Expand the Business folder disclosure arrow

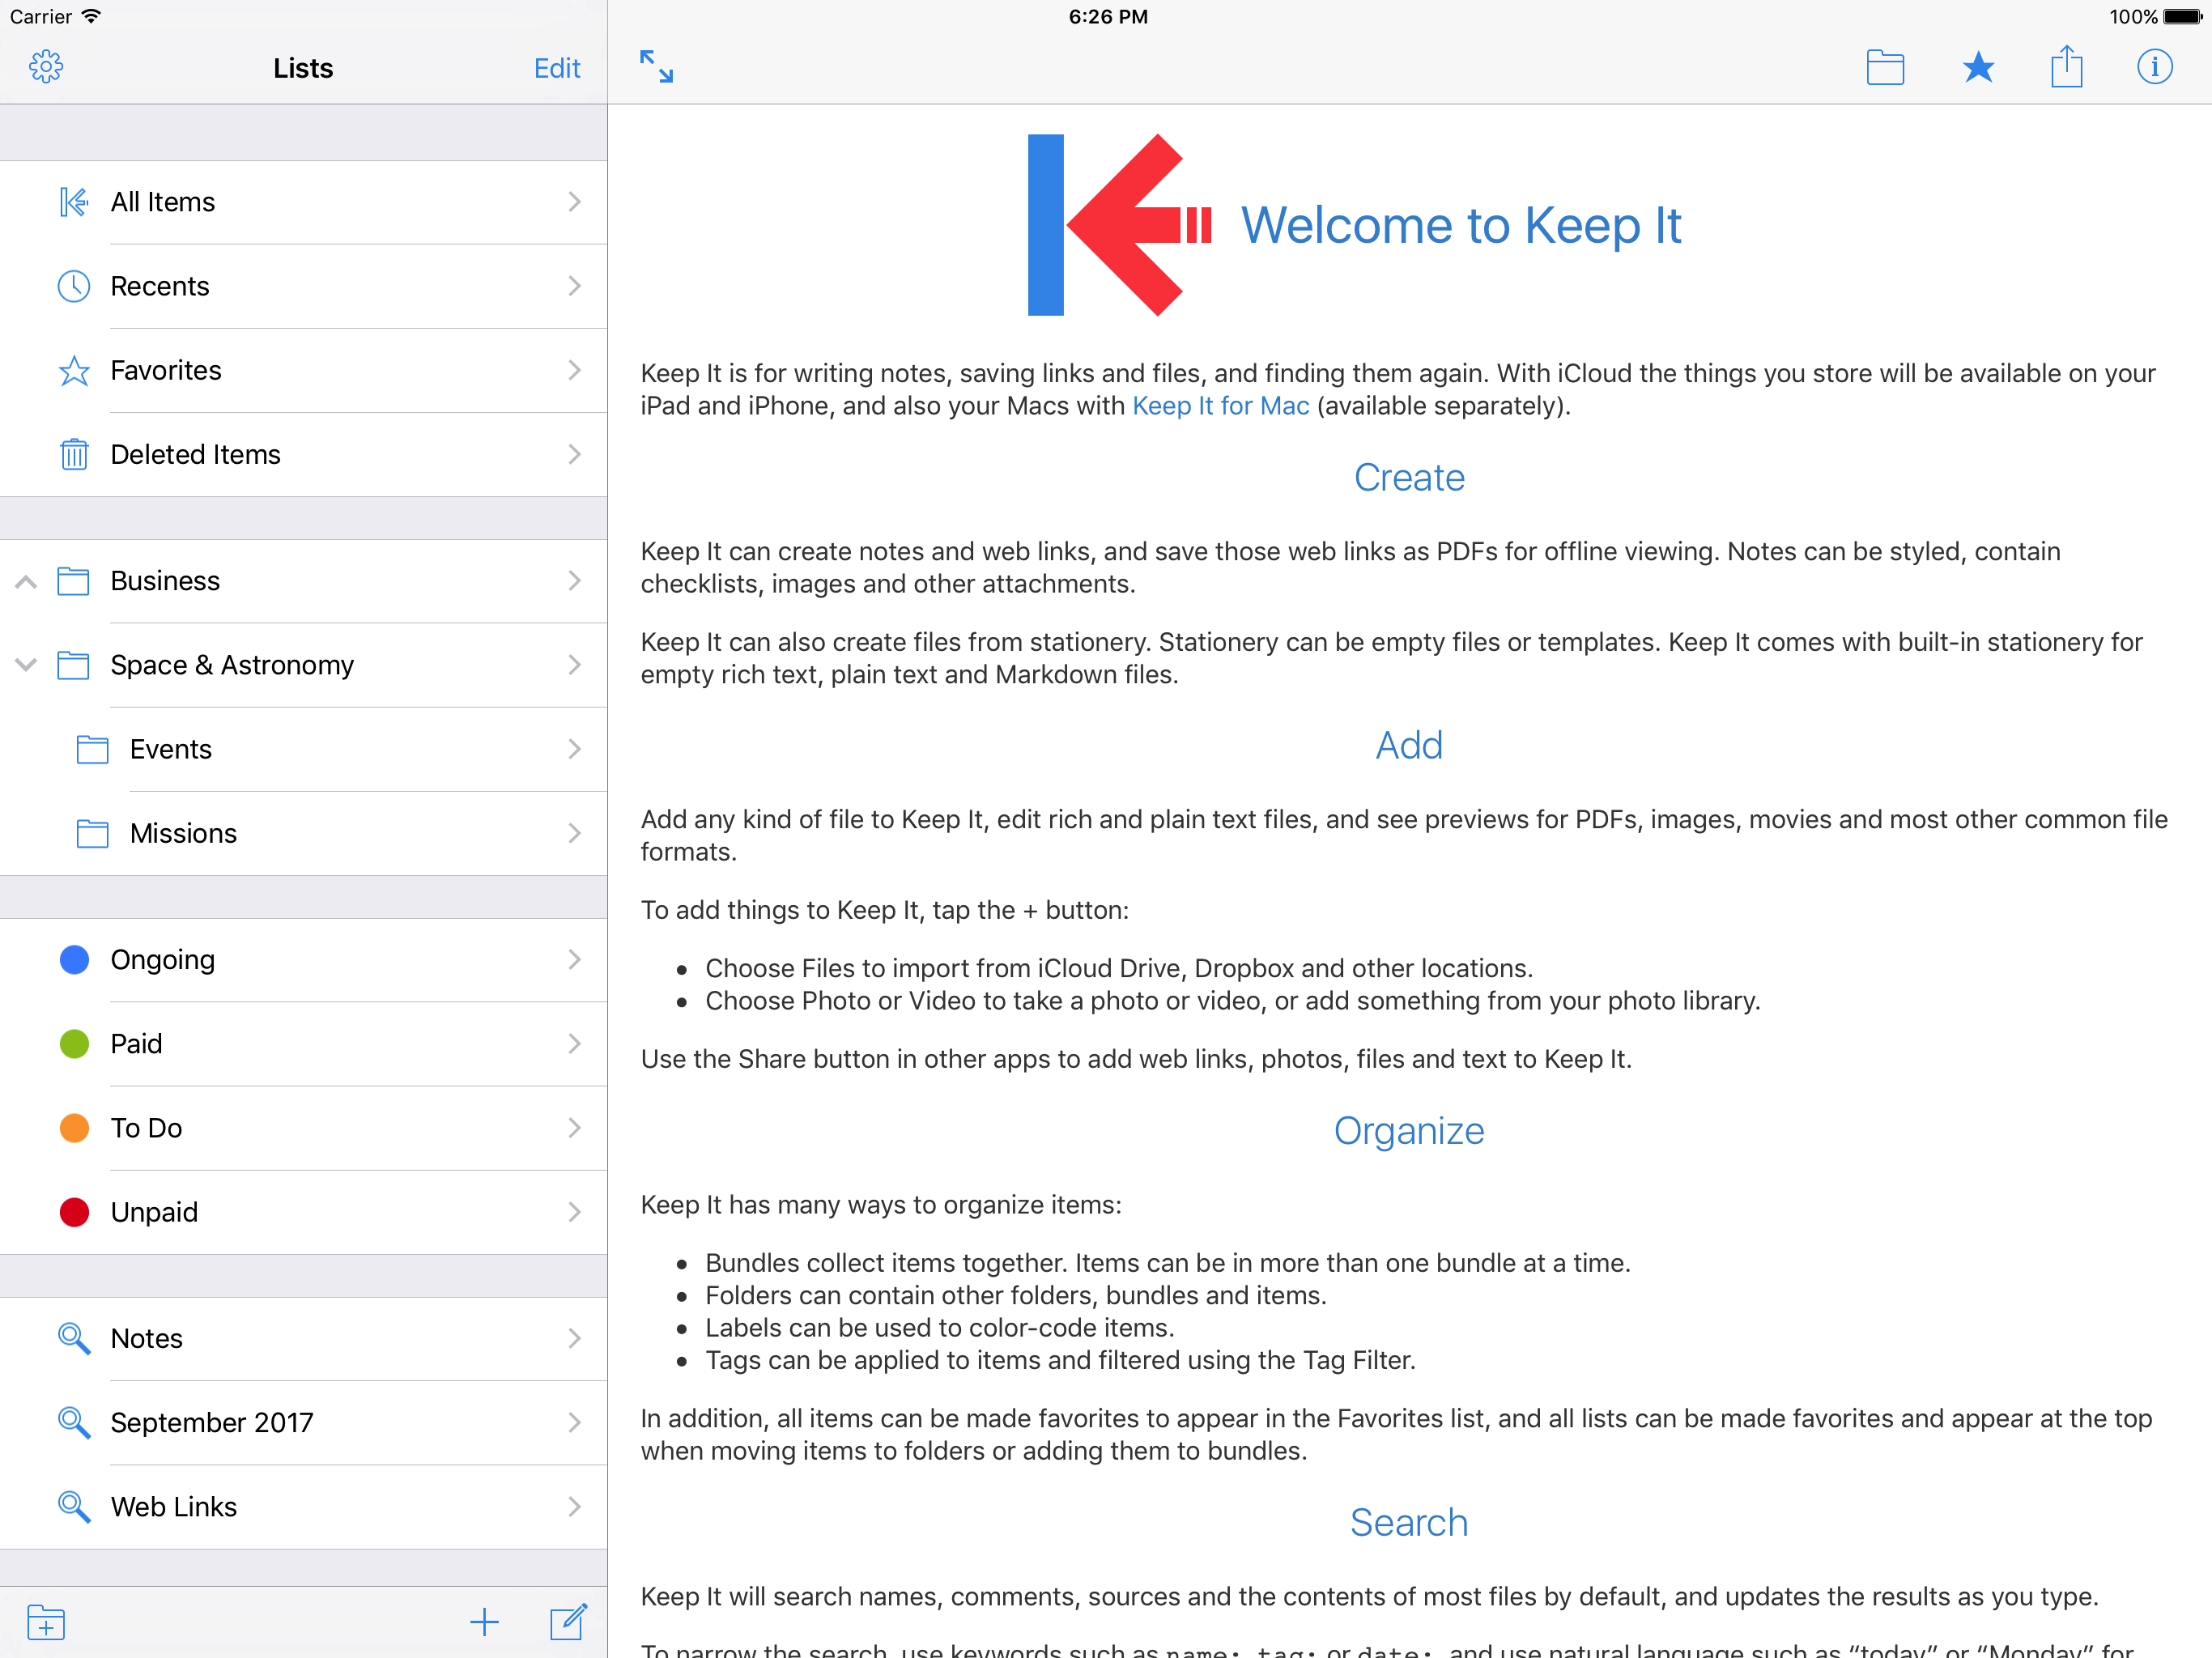click(26, 582)
